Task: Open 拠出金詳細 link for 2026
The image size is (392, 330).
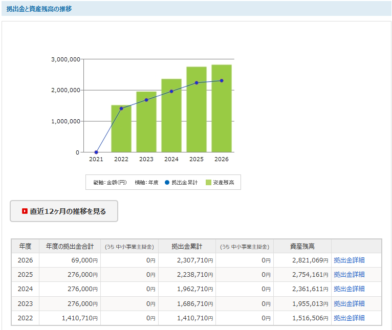Action: (x=349, y=260)
